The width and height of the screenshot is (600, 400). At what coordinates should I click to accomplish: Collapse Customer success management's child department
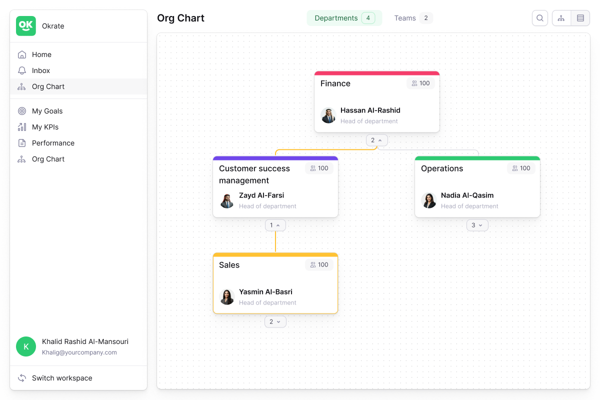tap(275, 225)
